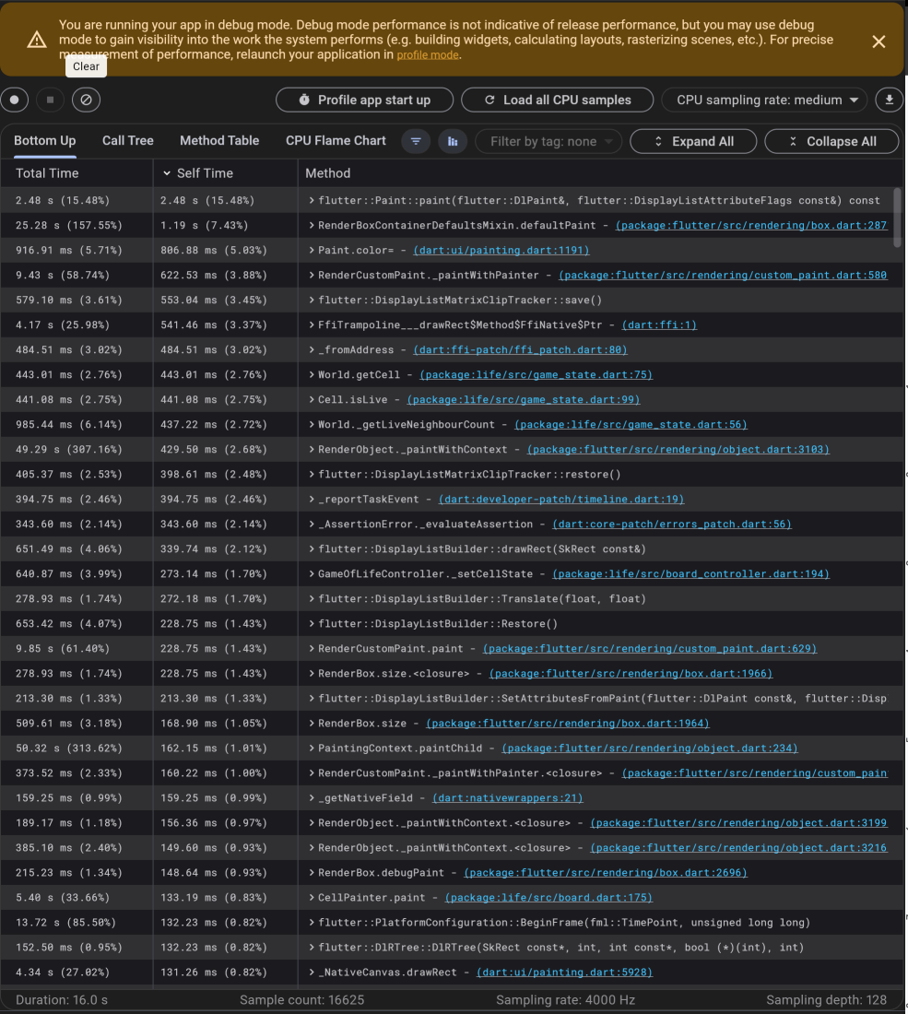Open the CPU sampling rate dropdown

click(x=763, y=100)
